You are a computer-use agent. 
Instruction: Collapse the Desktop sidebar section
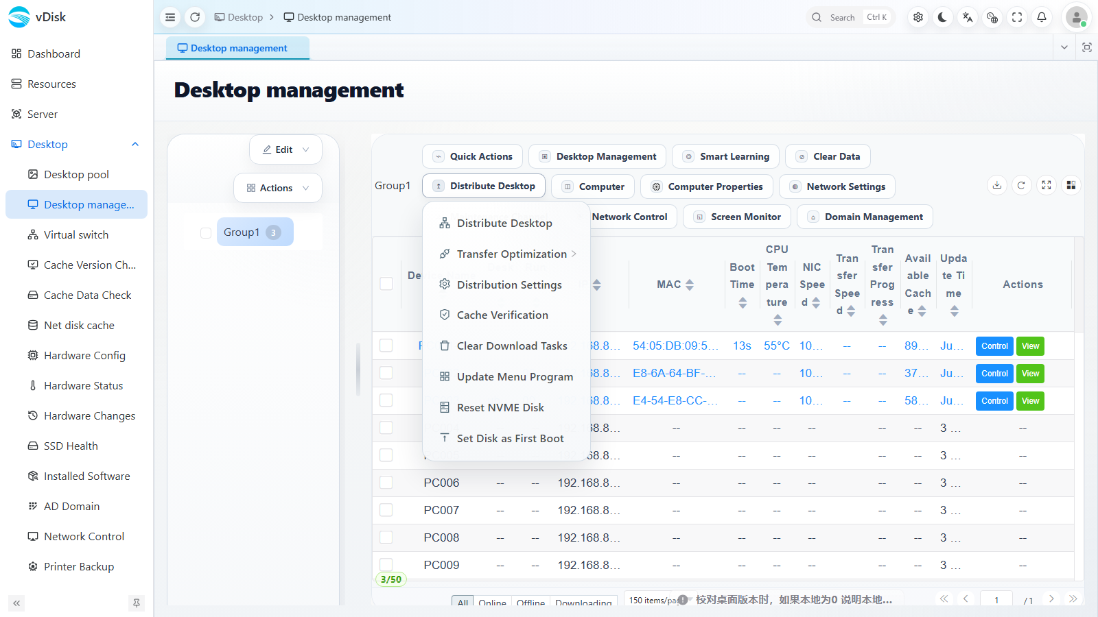tap(135, 144)
